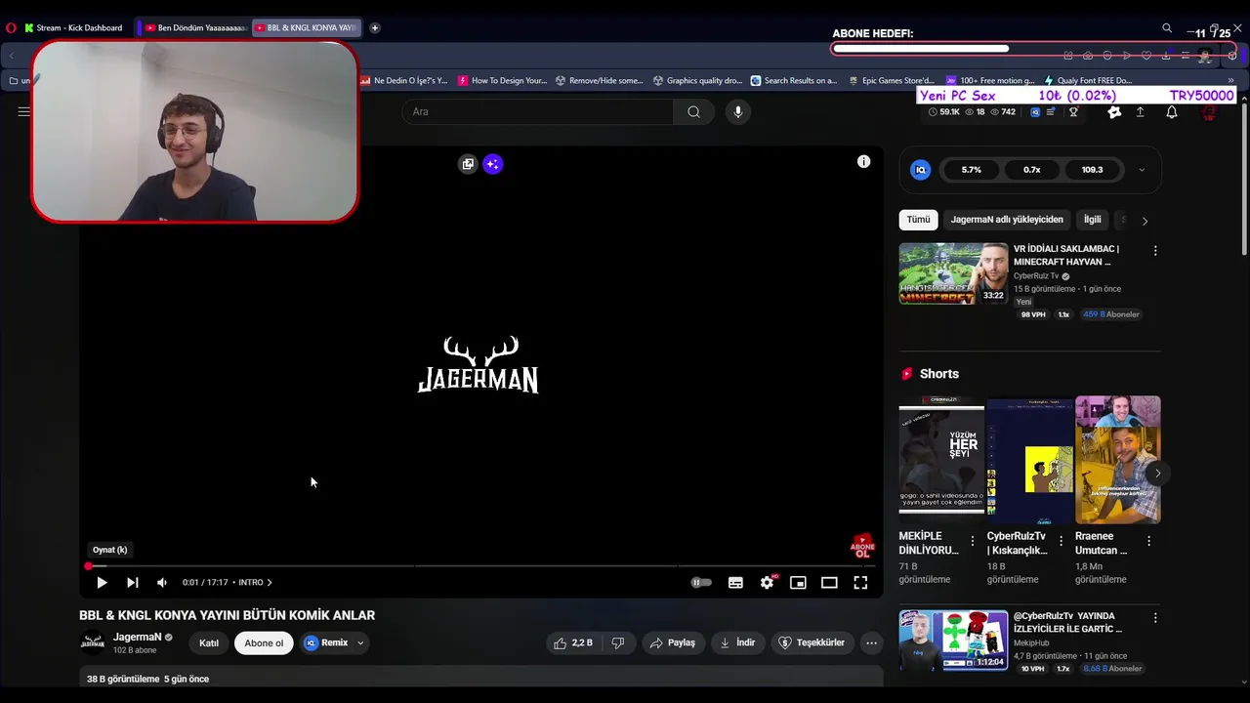Open options for CyberRulzTv Kıskançlık short
This screenshot has height=703, width=1250.
(x=1061, y=541)
